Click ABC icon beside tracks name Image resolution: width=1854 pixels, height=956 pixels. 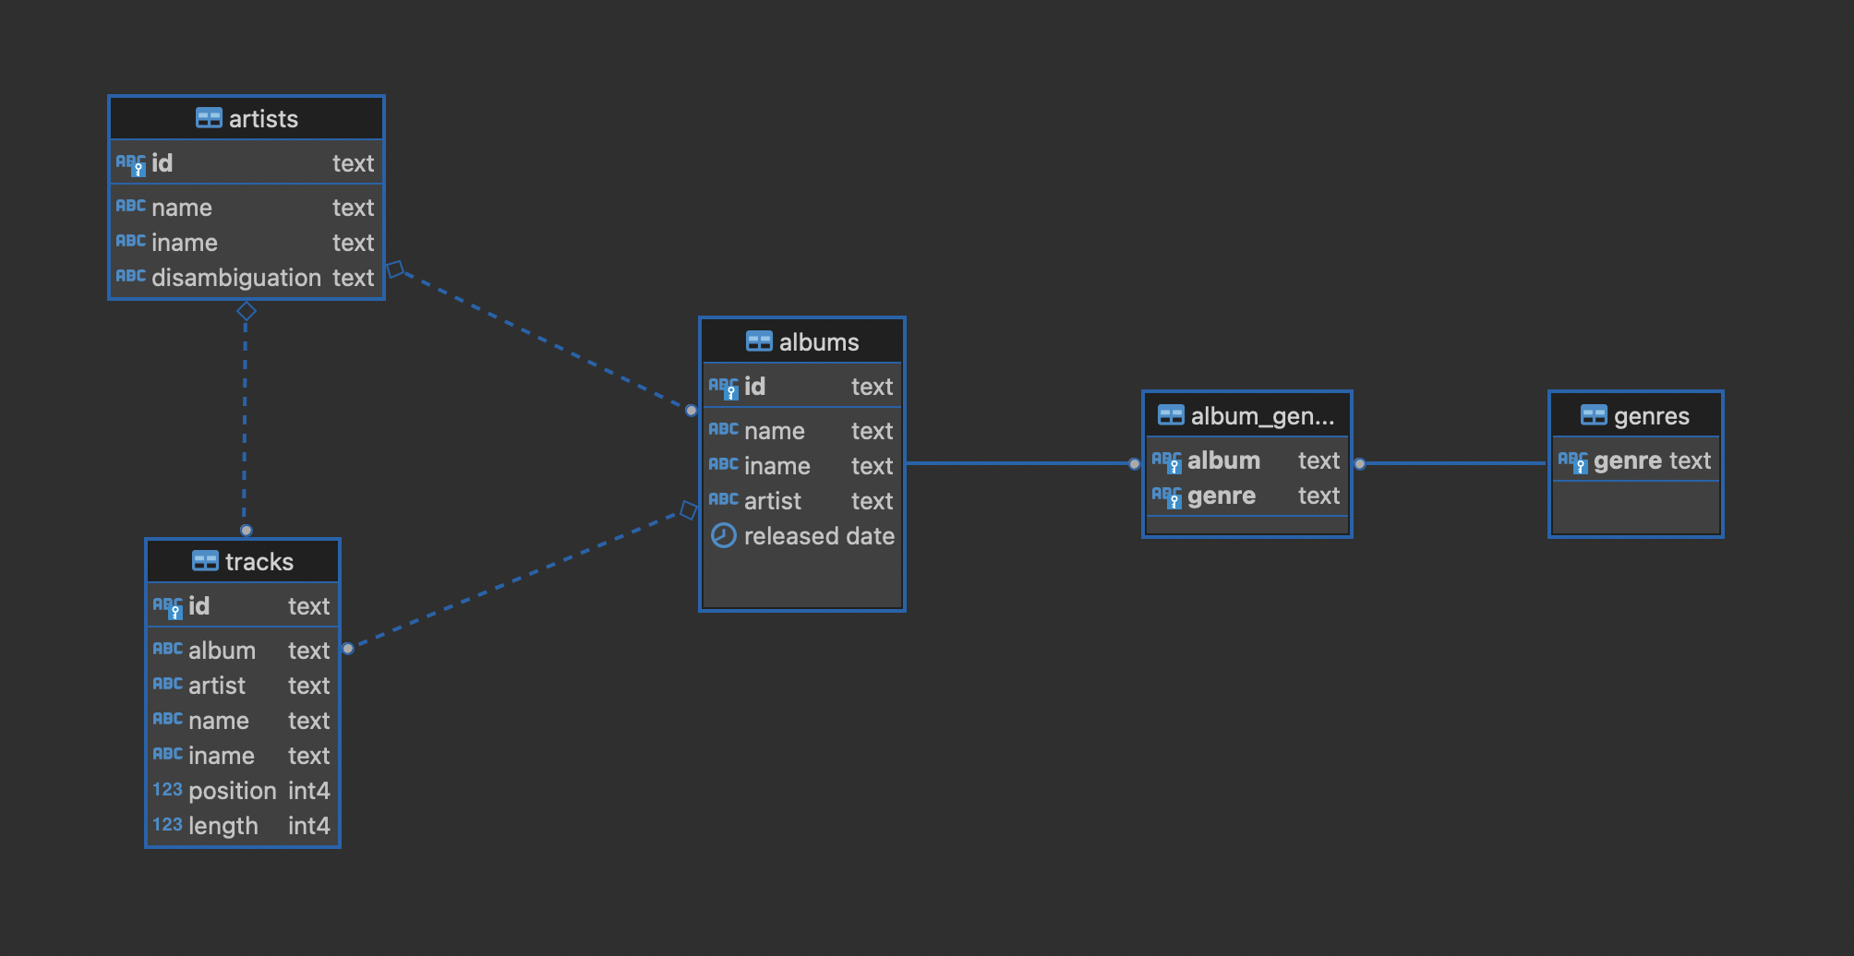click(x=167, y=719)
